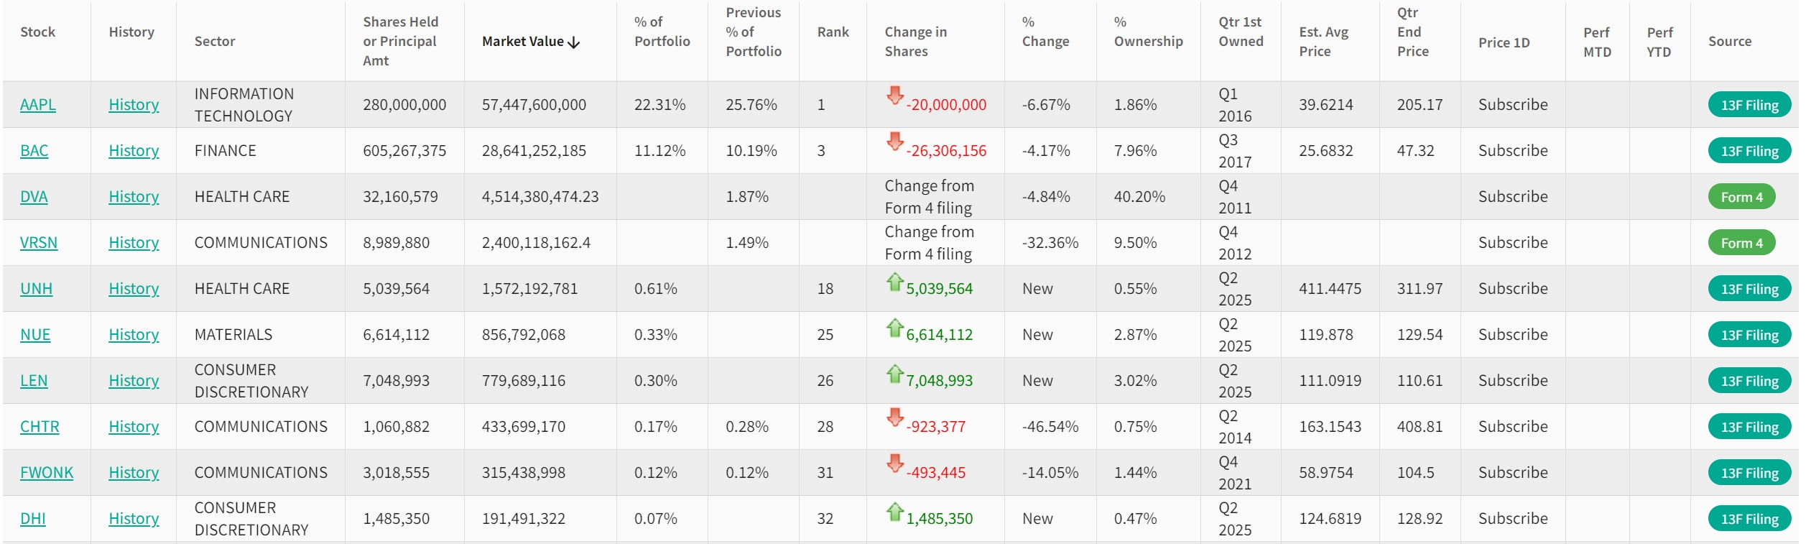Sort table by % of Portfolio header
Screen dimensions: 1806x544
click(x=662, y=32)
